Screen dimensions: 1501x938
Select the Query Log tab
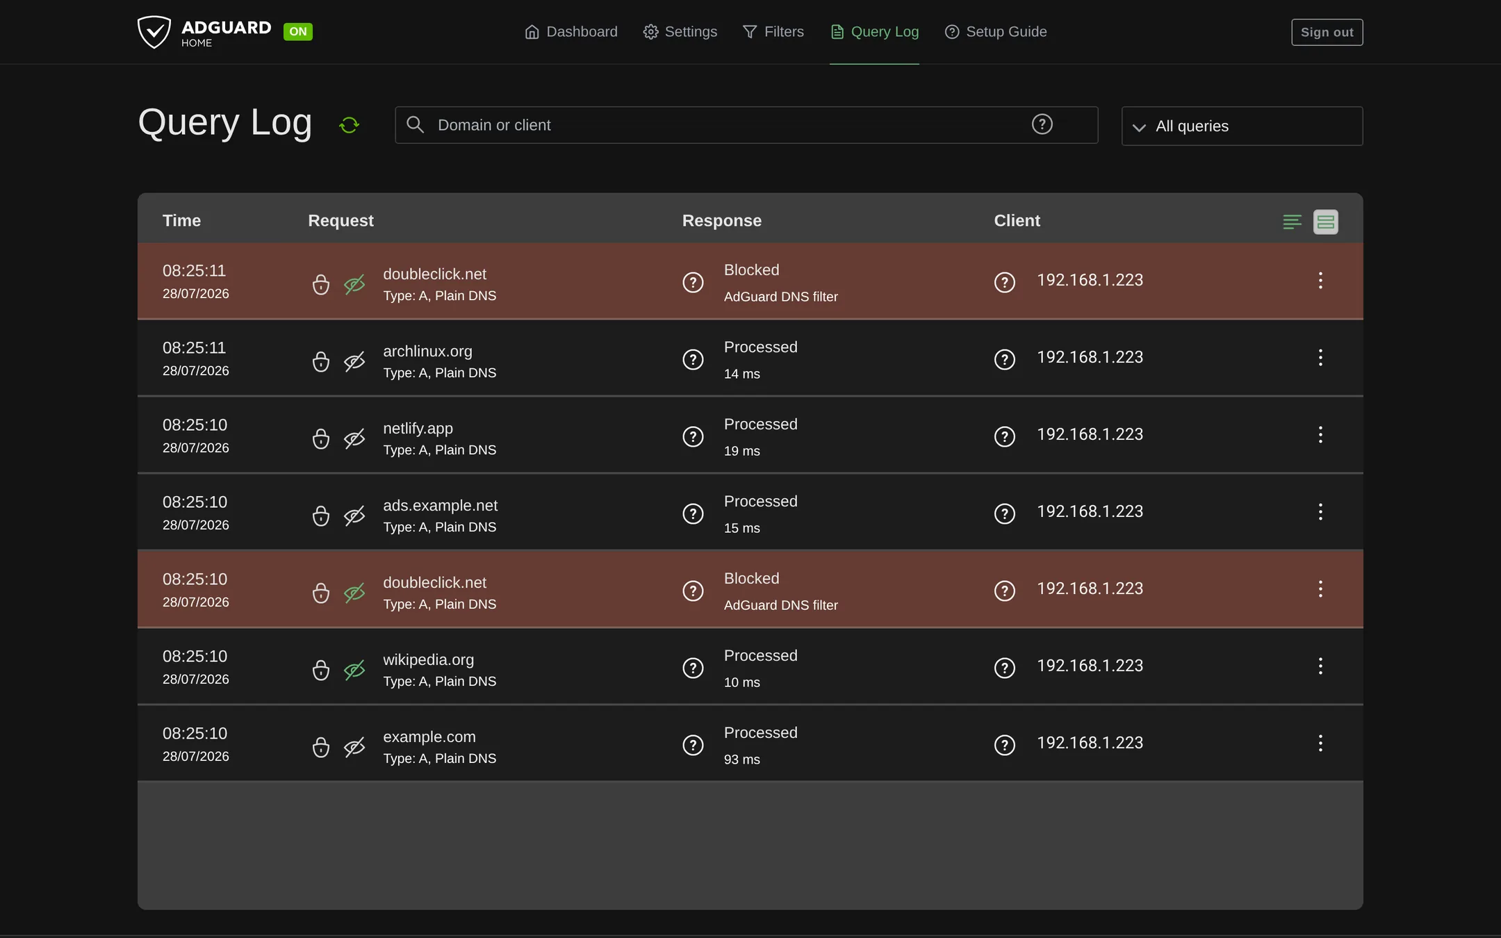click(874, 32)
